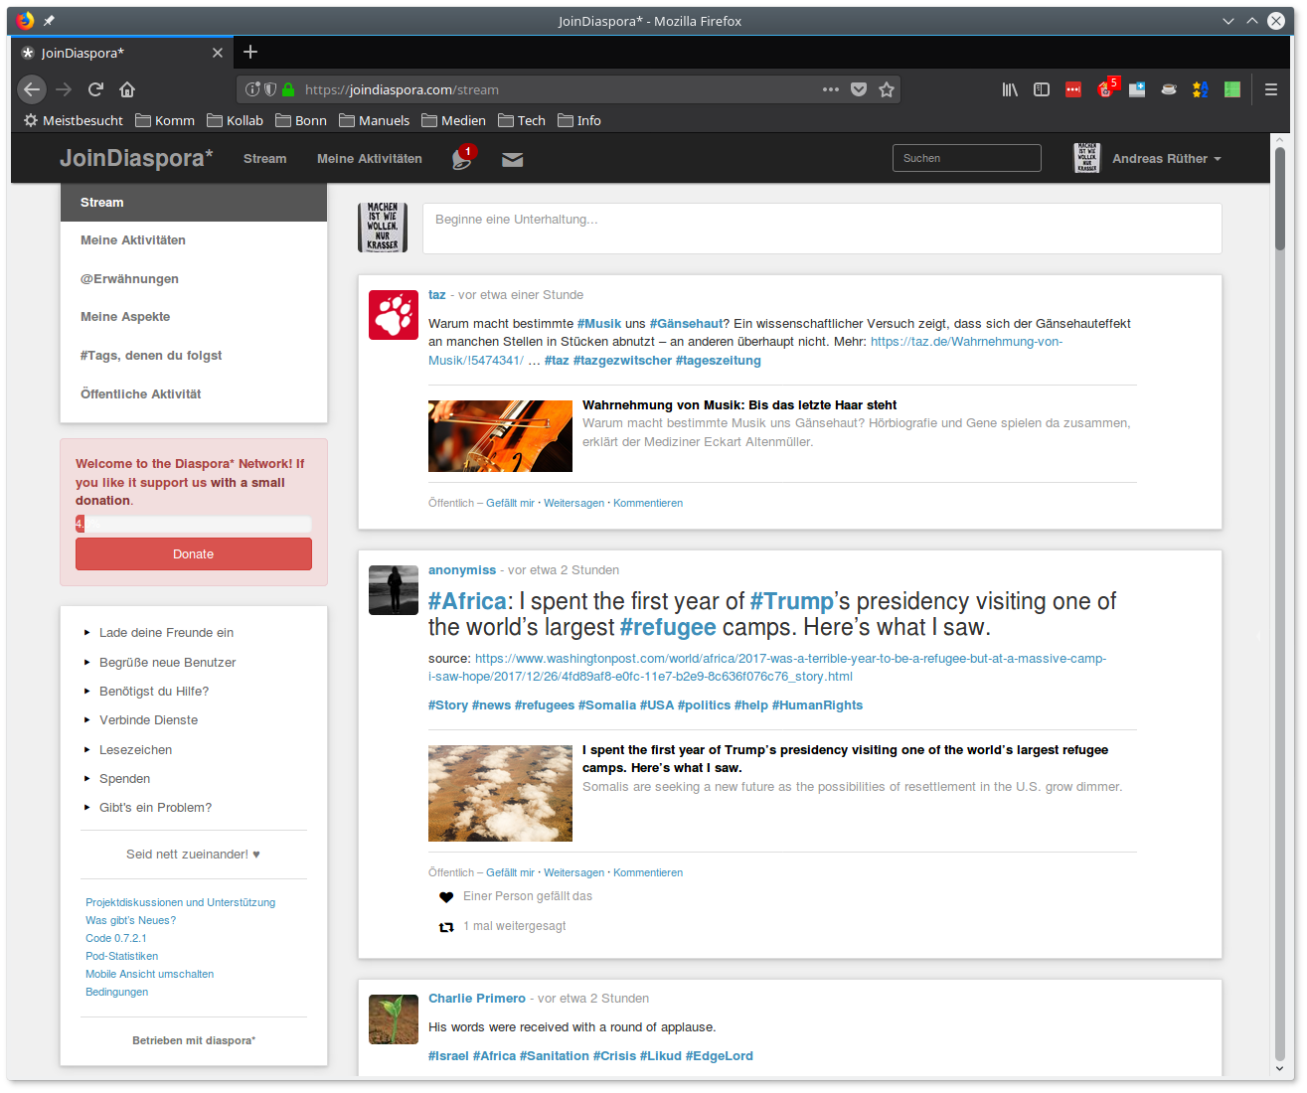This screenshot has width=1307, height=1093.
Task: Click 'Mobile Ansicht umschalten' link
Action: [x=149, y=975]
